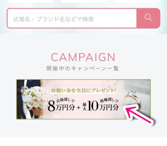Screen dimensions: 167x146
Task: Open the お祝い金を全員にプレゼント campaign banner
Action: click(x=83, y=99)
